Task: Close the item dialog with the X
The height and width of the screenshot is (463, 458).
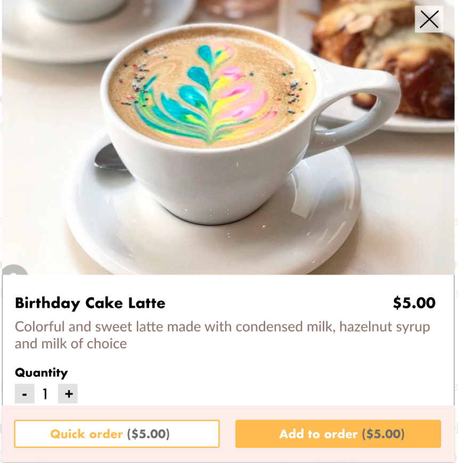Action: pyautogui.click(x=429, y=20)
